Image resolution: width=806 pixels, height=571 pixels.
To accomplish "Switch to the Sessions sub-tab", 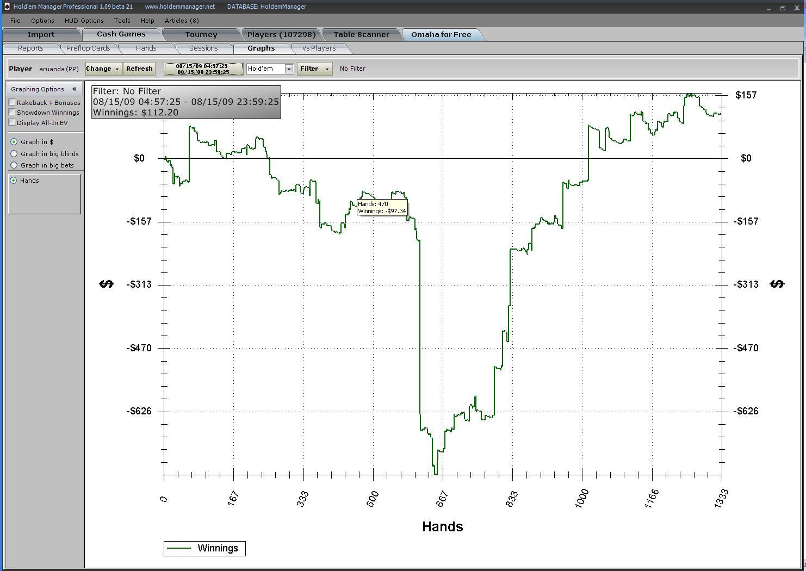I will pyautogui.click(x=203, y=48).
